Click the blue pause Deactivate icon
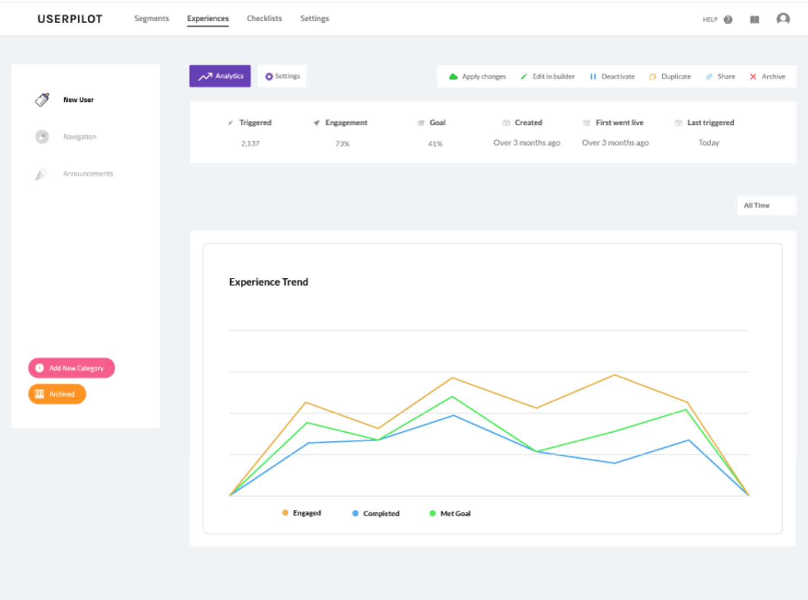Screen dimensions: 808x600 [593, 77]
